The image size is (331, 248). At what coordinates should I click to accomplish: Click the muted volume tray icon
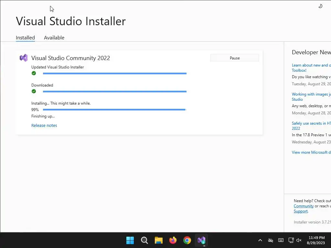pos(299,240)
